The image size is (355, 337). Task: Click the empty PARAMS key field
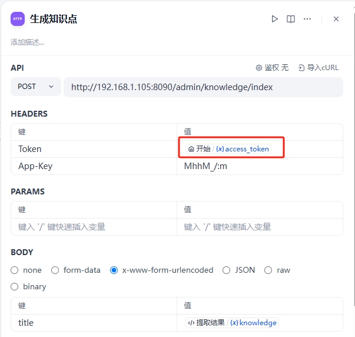click(94, 227)
